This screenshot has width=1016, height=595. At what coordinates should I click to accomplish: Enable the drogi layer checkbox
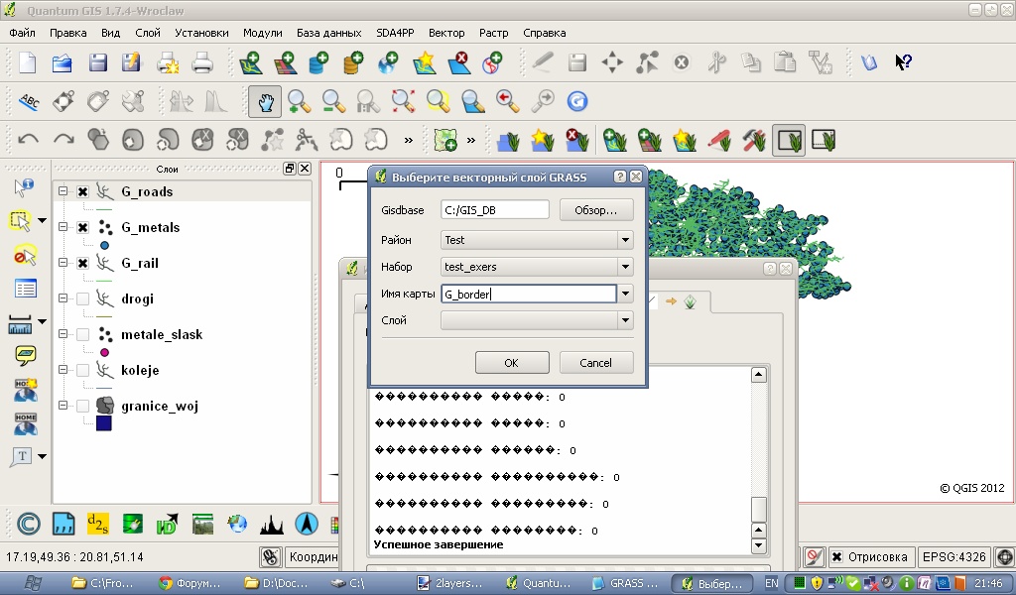[x=83, y=299]
